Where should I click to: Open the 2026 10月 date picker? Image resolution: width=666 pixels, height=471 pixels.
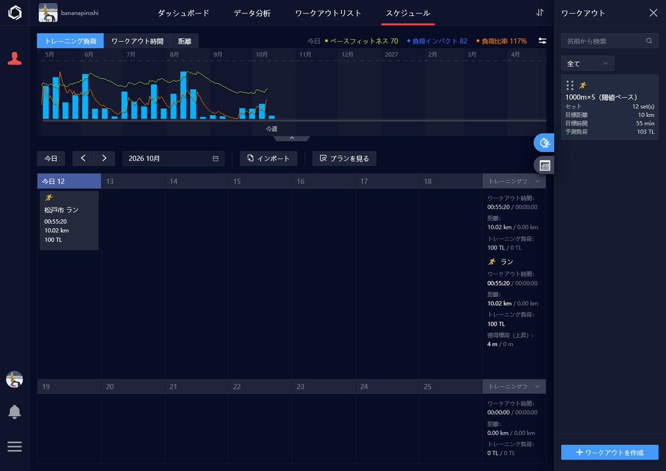click(x=174, y=159)
